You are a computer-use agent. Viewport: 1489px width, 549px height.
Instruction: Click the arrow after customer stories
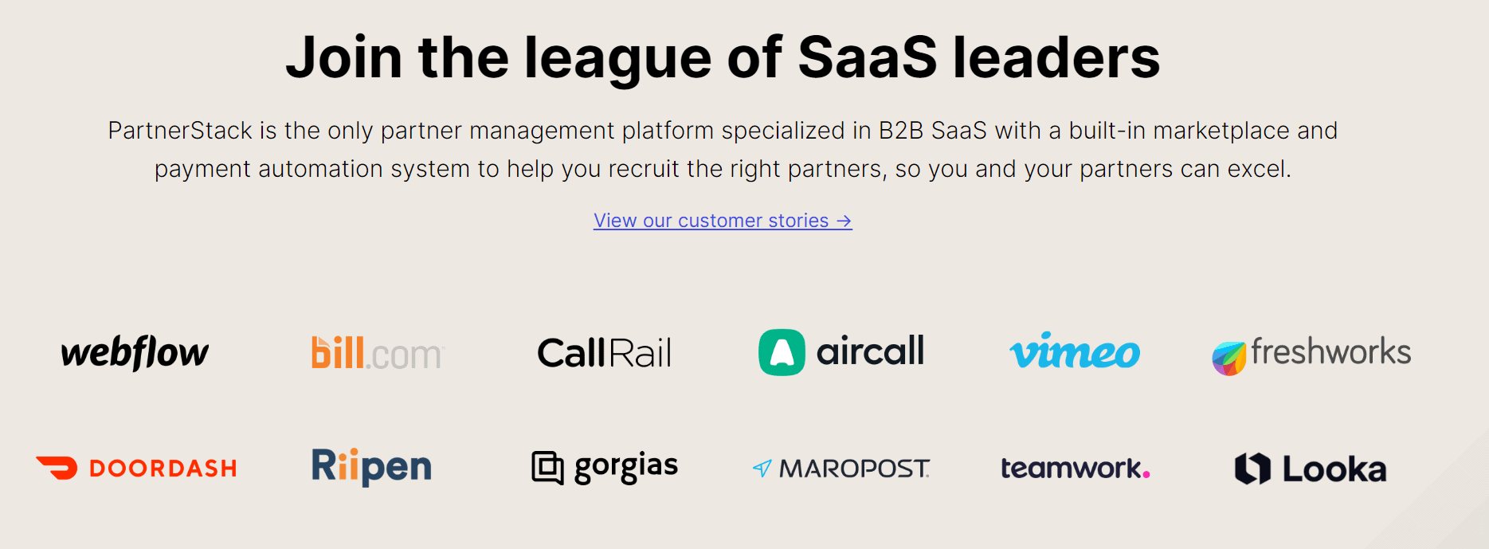pyautogui.click(x=844, y=221)
